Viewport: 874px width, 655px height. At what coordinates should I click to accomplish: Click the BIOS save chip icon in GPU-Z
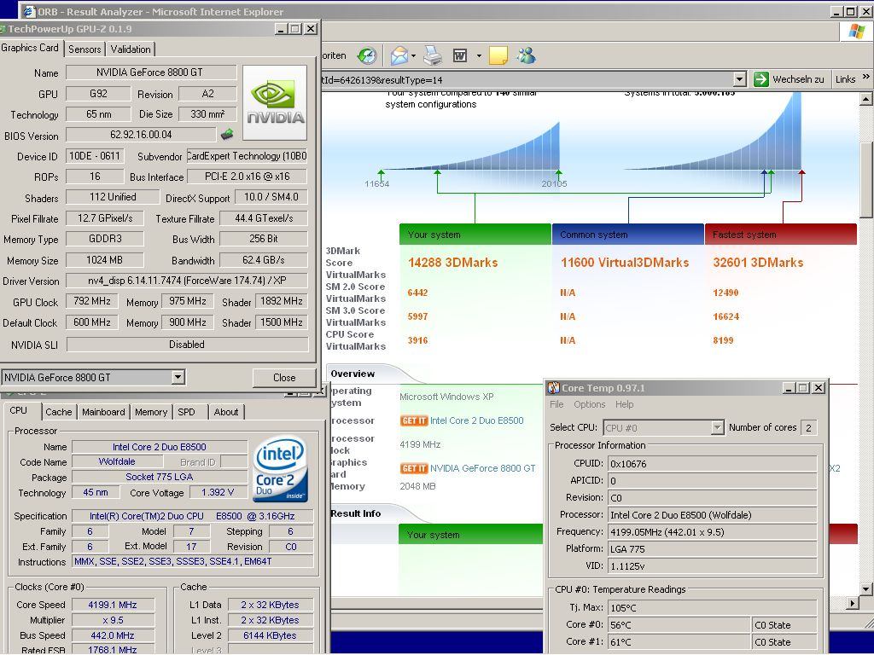click(x=227, y=134)
